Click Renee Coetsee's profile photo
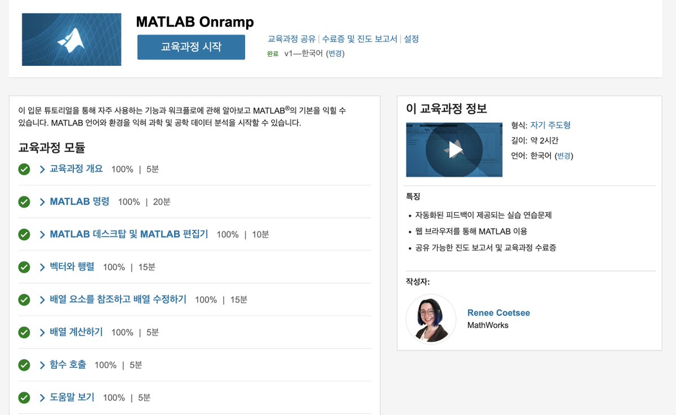This screenshot has height=415, width=676. pyautogui.click(x=431, y=318)
